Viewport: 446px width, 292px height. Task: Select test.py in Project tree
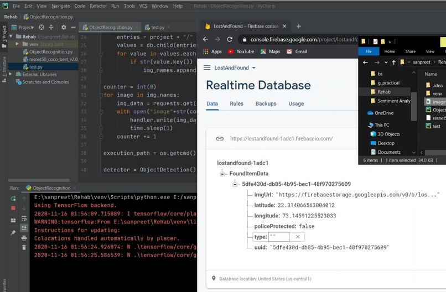[33, 67]
